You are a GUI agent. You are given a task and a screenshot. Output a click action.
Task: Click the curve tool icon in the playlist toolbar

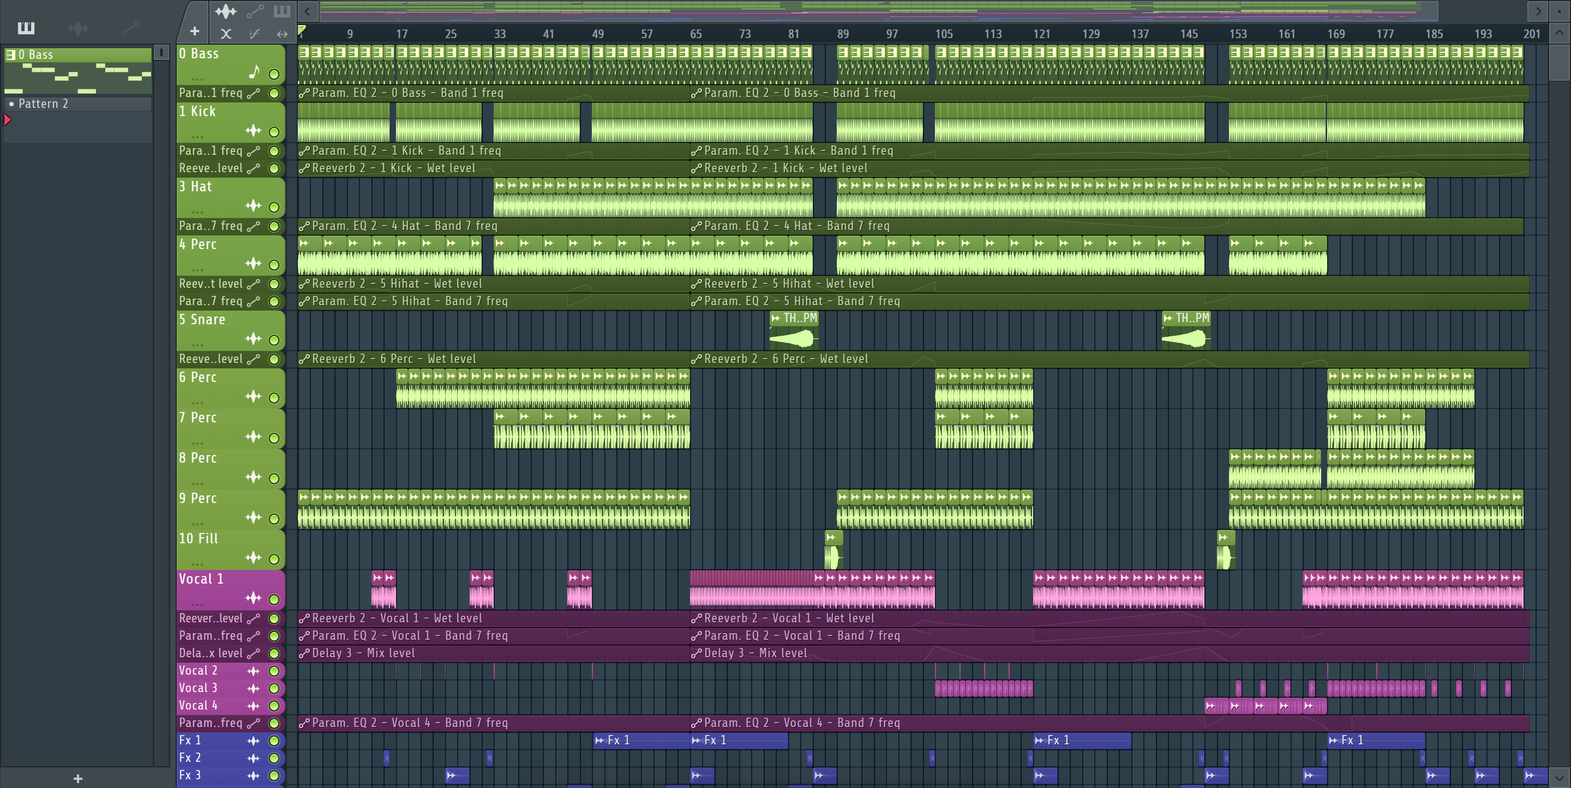click(x=254, y=34)
